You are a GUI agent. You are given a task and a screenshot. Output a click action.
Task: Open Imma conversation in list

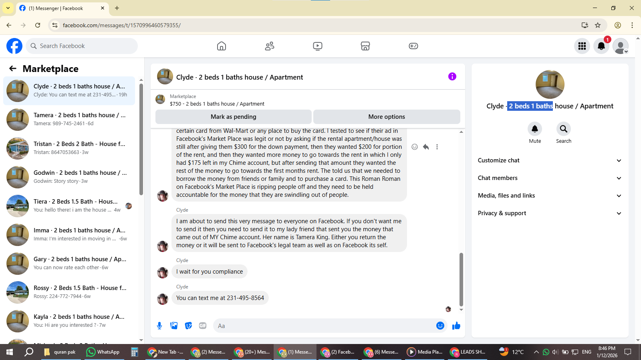click(x=69, y=235)
